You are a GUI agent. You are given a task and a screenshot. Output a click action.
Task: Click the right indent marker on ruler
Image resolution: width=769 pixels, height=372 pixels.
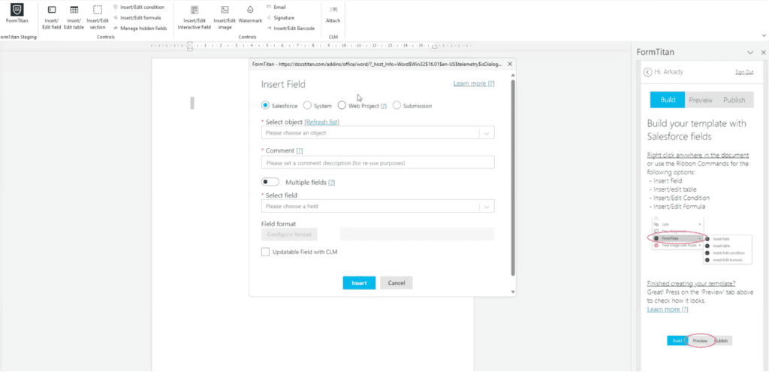[x=433, y=47]
